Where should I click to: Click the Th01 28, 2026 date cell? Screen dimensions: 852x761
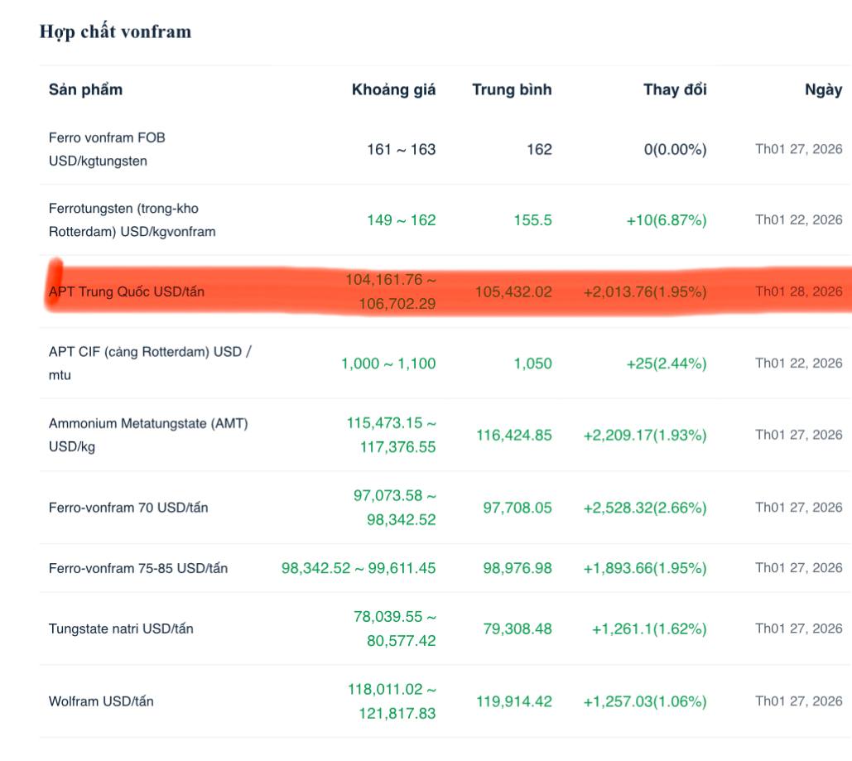[x=798, y=291]
